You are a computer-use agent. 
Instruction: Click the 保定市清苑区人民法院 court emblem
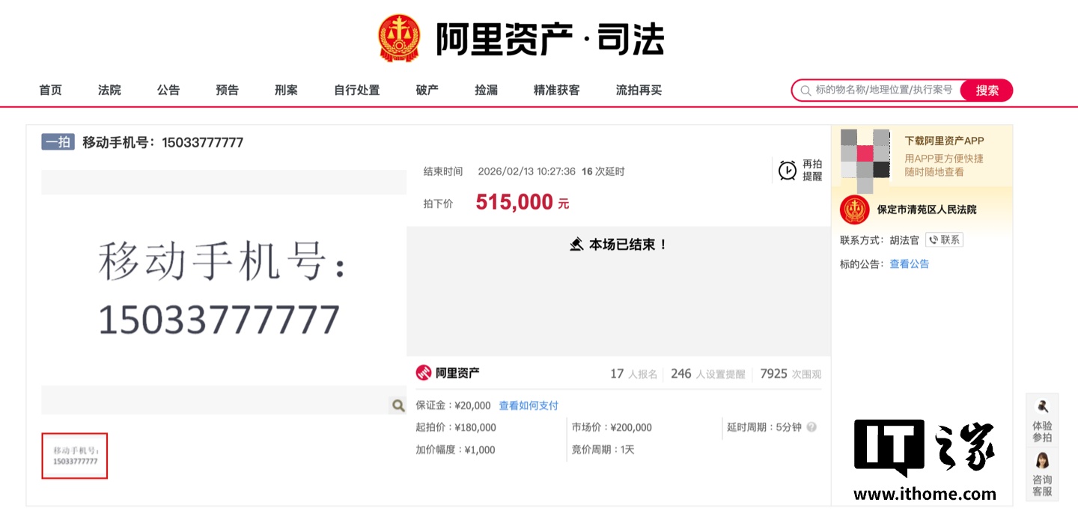pos(854,209)
